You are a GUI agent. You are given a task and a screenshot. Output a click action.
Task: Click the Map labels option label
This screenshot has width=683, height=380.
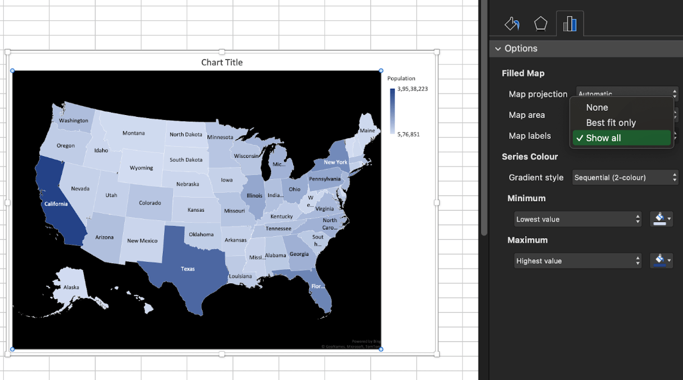pos(529,136)
